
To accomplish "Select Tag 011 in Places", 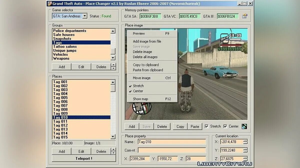I will tap(81, 121).
